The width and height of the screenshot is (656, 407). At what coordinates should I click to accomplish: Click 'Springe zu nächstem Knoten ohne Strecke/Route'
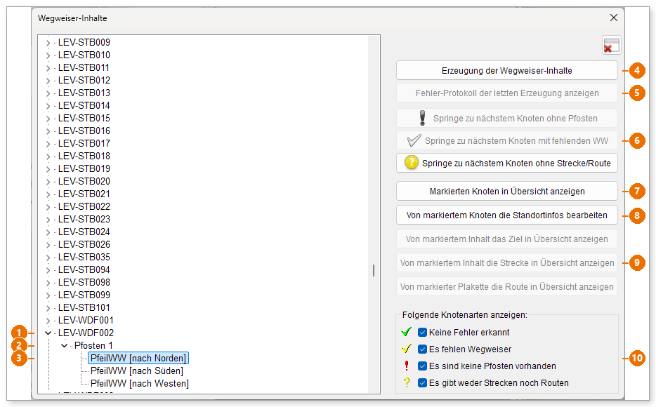tap(506, 163)
